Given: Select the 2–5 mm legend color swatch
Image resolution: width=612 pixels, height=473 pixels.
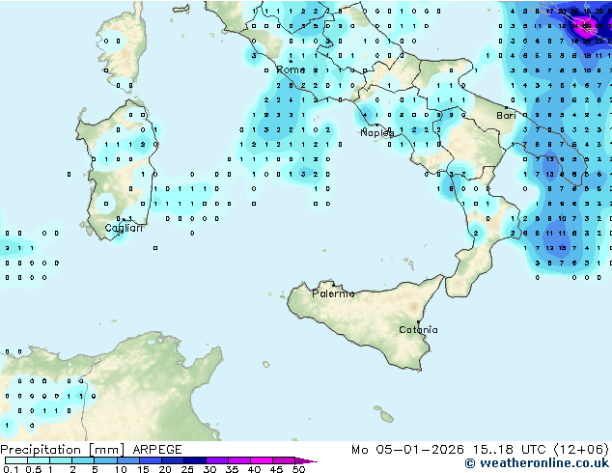Looking at the screenshot, I should [x=83, y=460].
